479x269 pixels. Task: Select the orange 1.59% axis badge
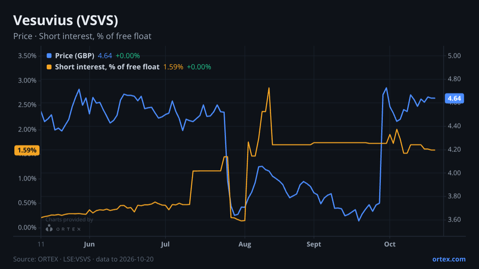coord(27,150)
